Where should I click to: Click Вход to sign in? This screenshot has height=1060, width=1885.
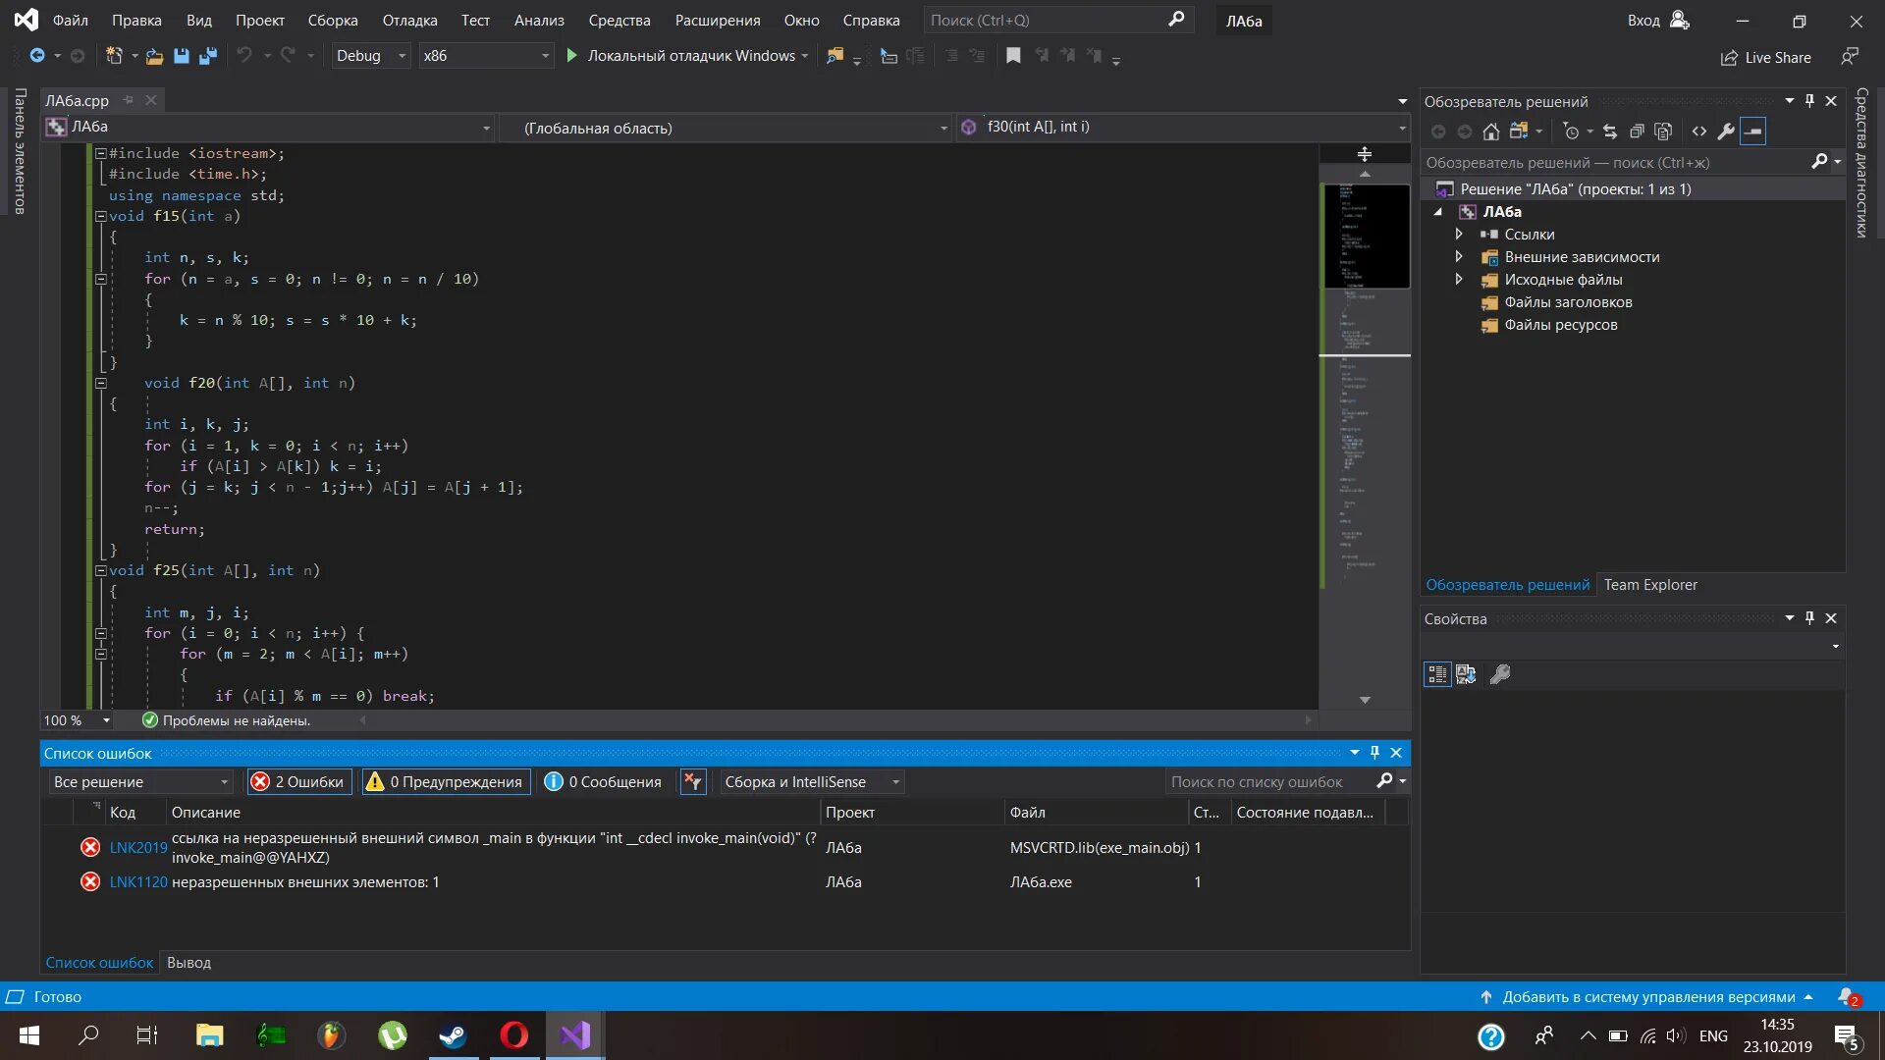pos(1658,21)
